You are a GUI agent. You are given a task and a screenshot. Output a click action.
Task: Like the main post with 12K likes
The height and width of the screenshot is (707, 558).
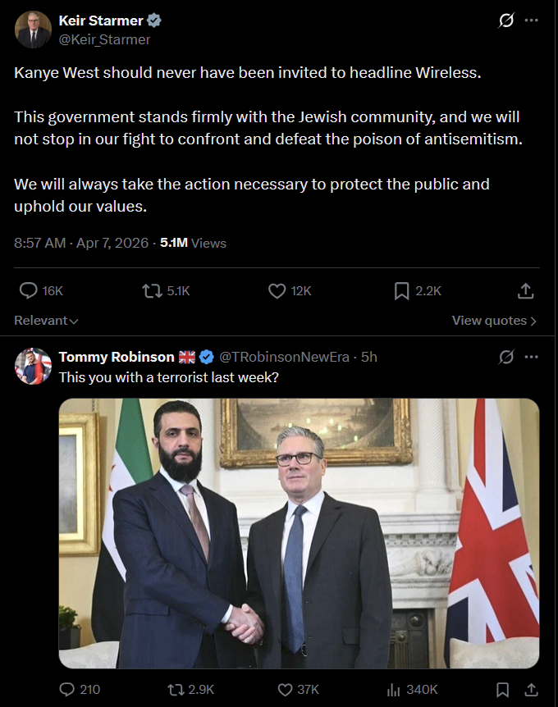[x=277, y=290]
